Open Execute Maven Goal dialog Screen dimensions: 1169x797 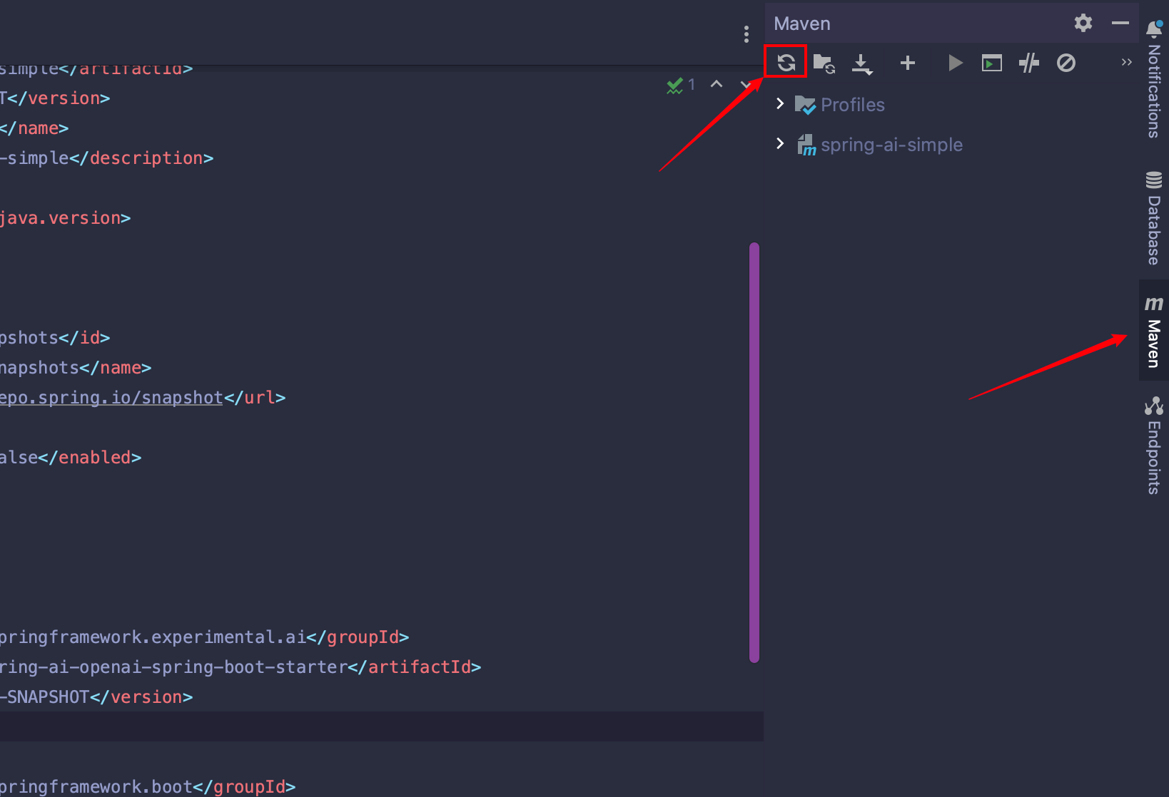(991, 63)
